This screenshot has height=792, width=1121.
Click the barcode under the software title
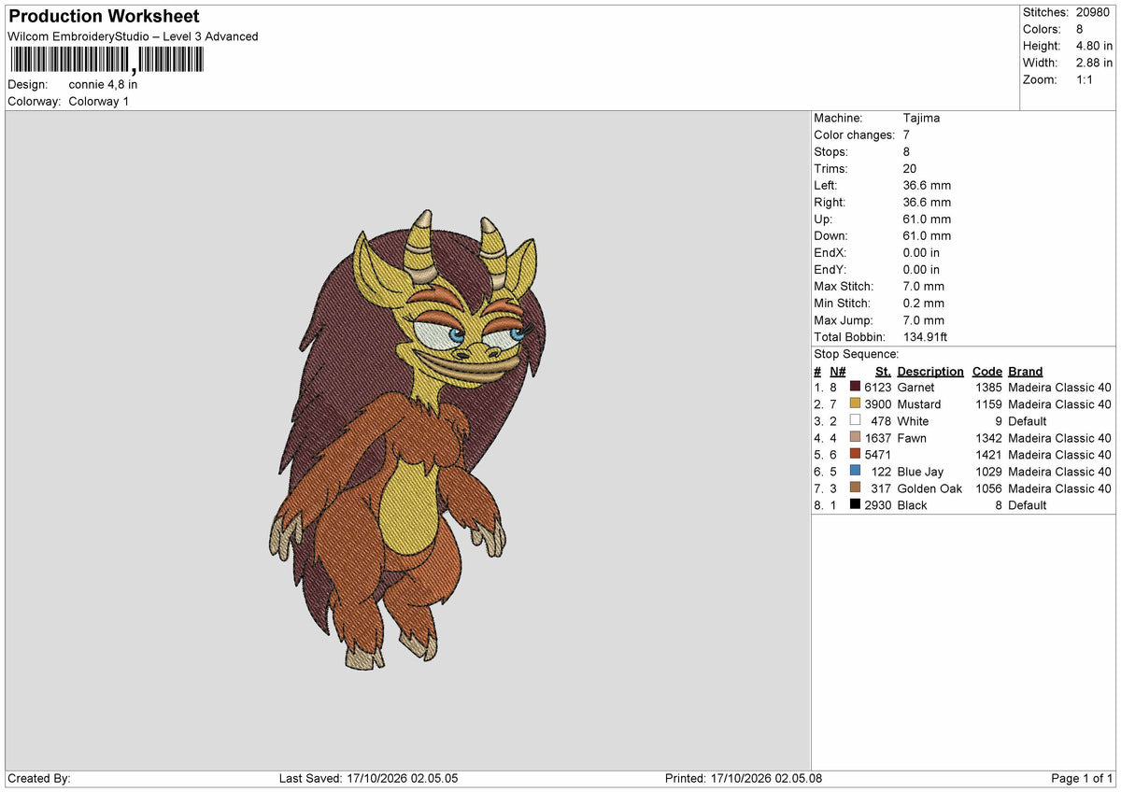pyautogui.click(x=106, y=61)
